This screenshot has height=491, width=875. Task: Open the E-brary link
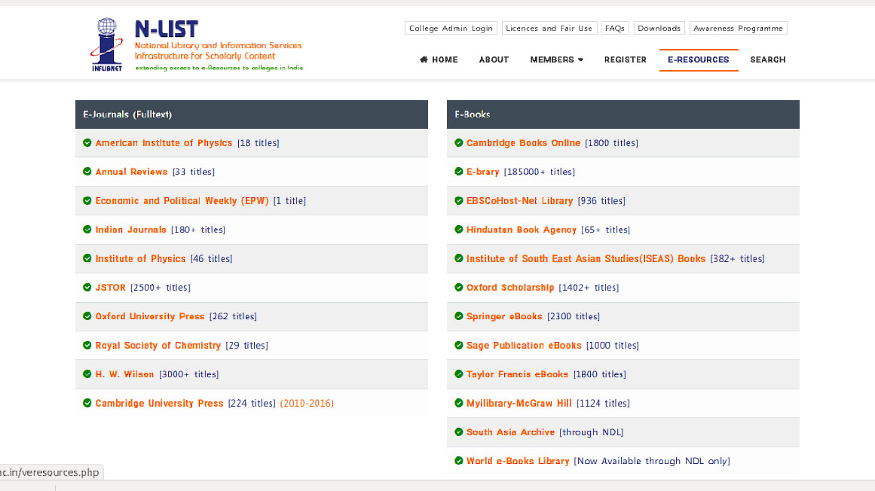click(x=482, y=172)
